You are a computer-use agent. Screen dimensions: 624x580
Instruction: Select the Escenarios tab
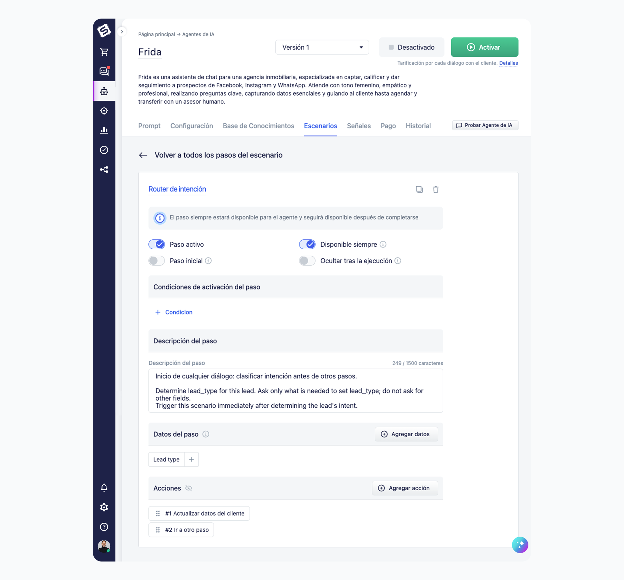click(x=321, y=126)
